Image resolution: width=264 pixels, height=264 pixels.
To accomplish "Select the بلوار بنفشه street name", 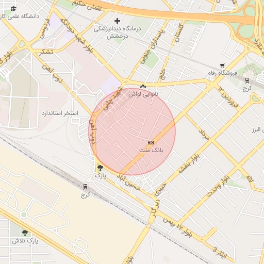I will (x=189, y=163).
